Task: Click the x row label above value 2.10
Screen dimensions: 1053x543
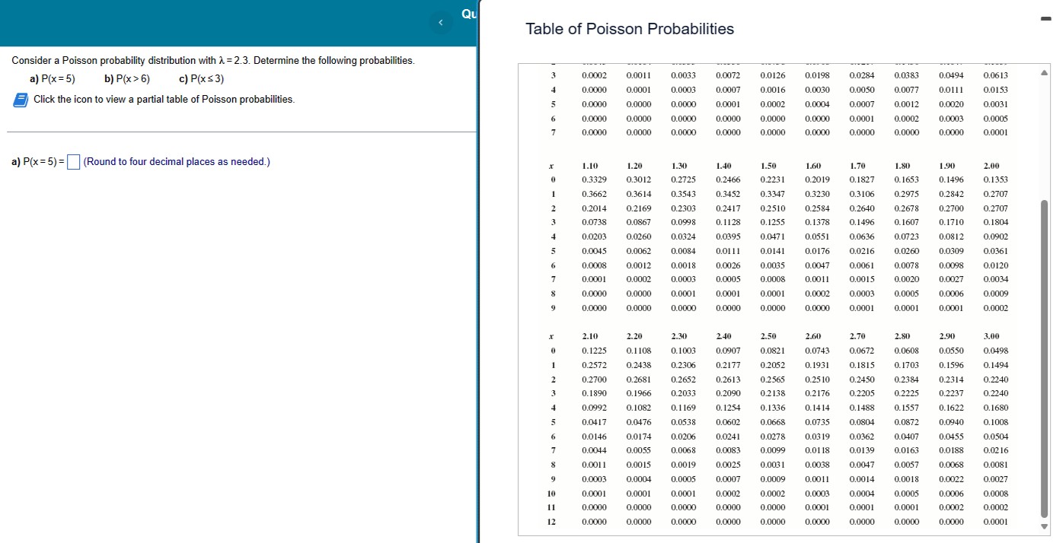Action: (553, 335)
